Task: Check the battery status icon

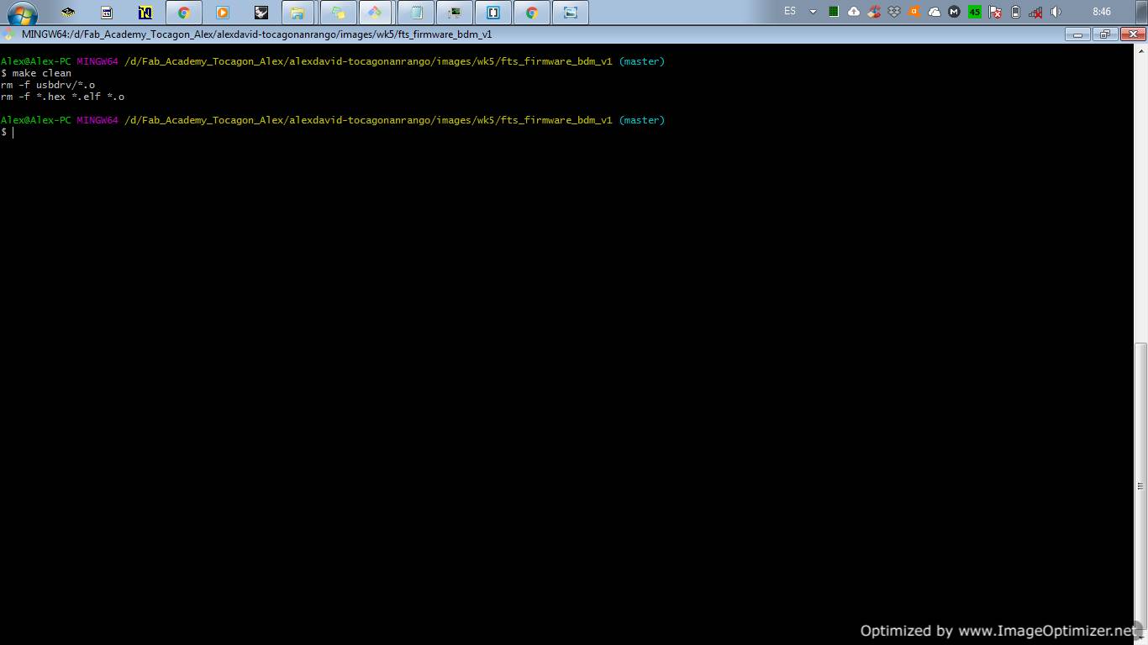Action: click(x=1015, y=12)
